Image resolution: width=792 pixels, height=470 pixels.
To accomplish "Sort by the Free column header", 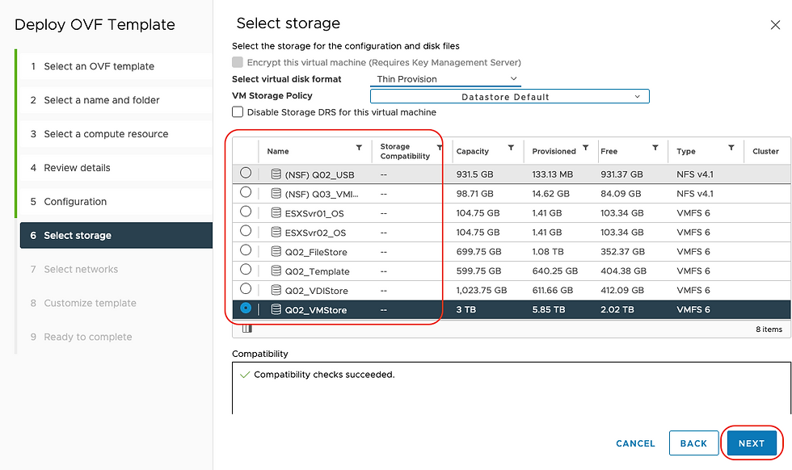I will pyautogui.click(x=609, y=151).
